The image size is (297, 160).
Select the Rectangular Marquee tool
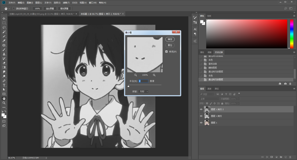4,23
